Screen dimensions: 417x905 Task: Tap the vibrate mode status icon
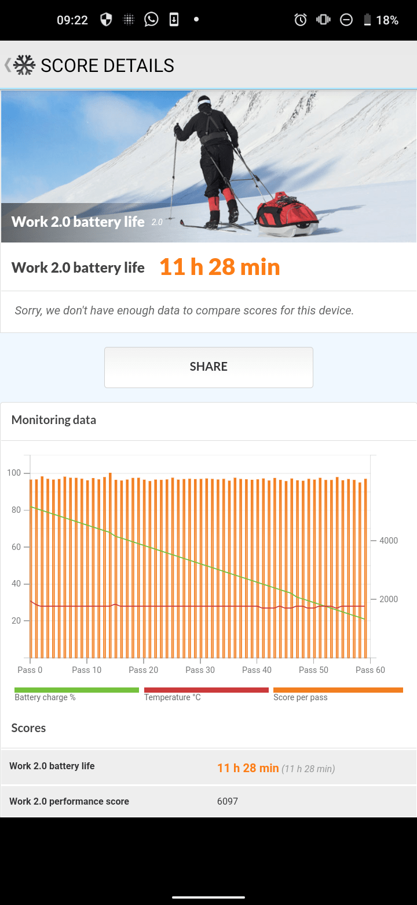pos(323,20)
